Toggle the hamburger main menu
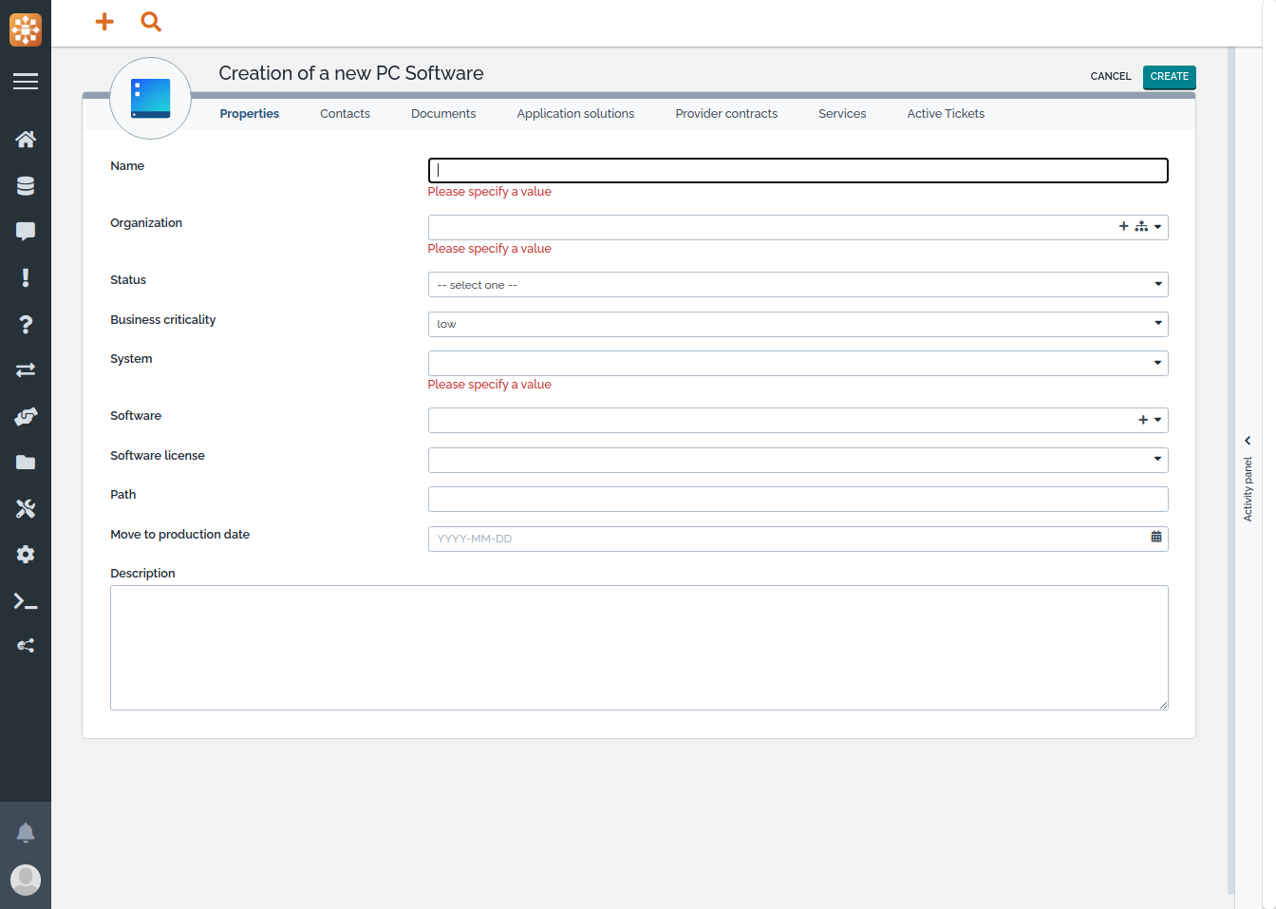 [x=26, y=82]
